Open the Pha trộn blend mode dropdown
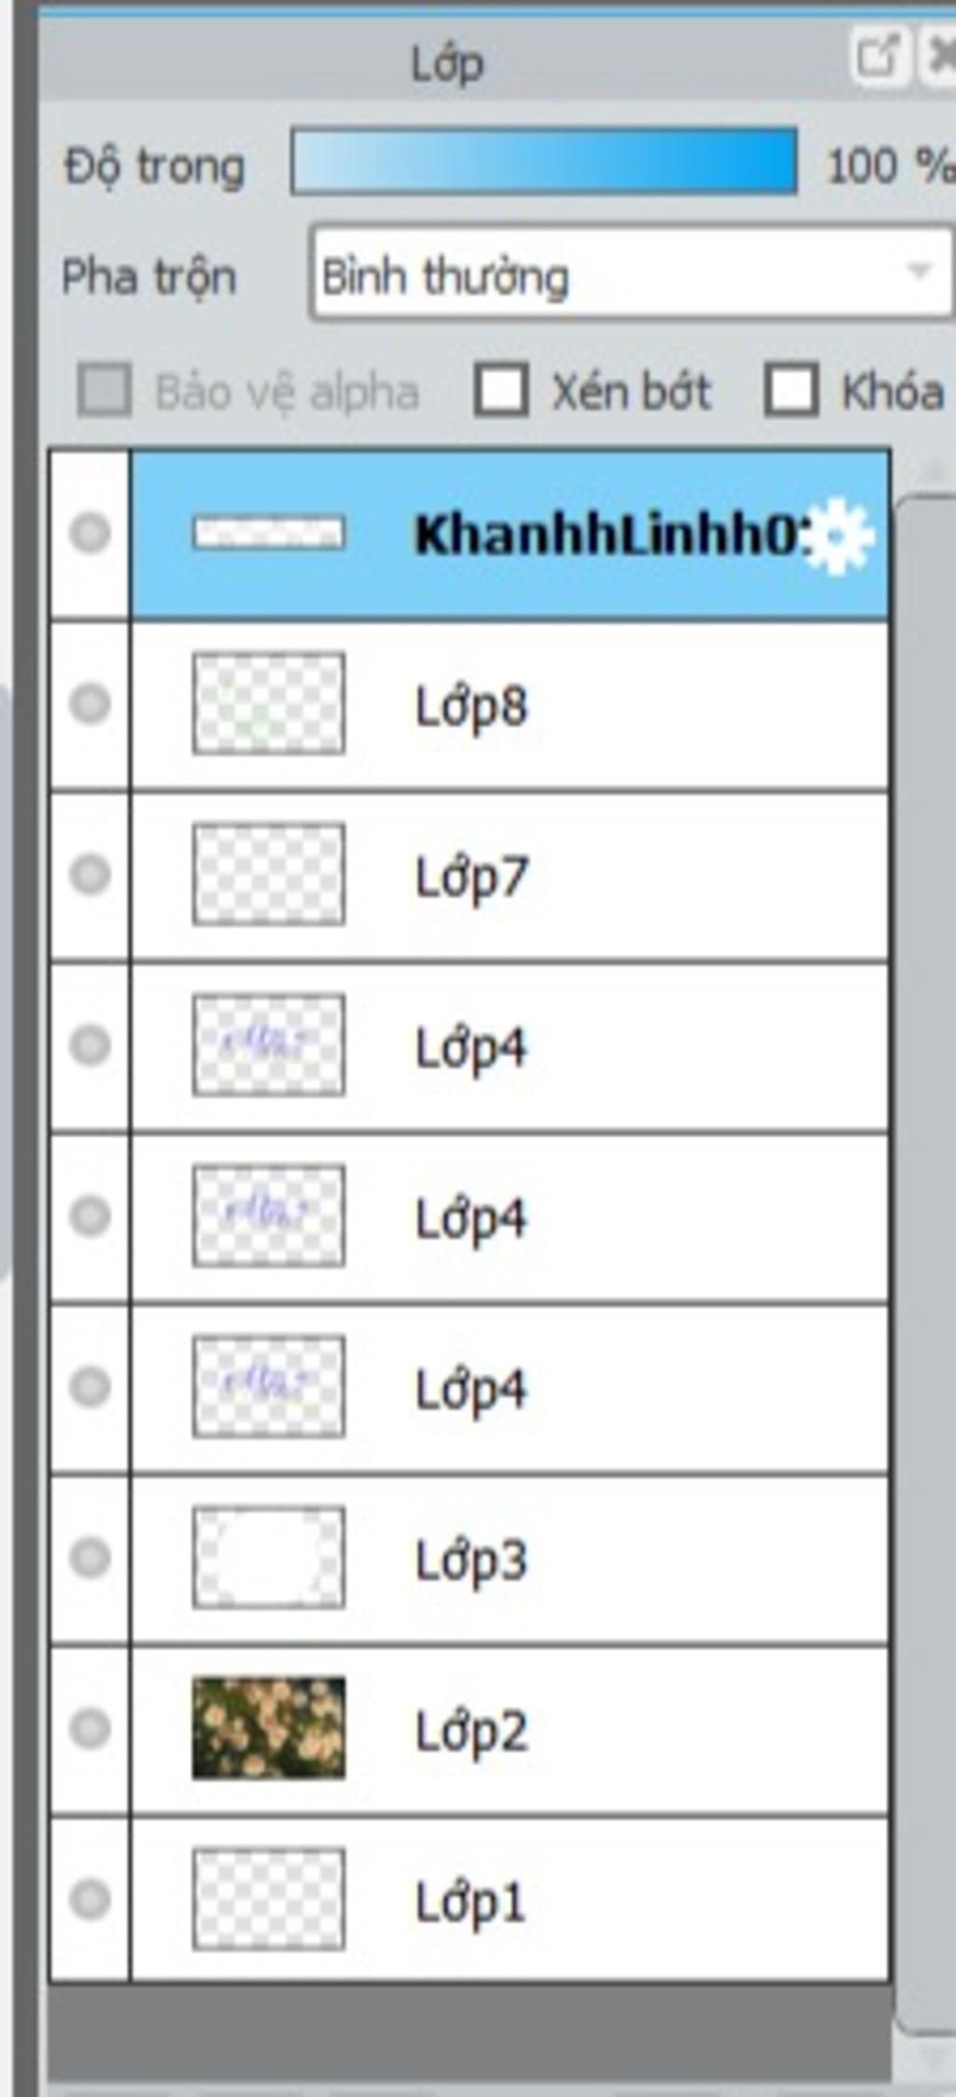956x2097 pixels. pos(632,274)
